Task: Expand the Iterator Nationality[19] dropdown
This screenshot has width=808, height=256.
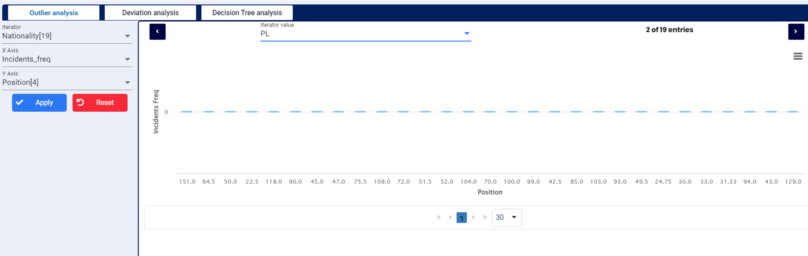Action: click(67, 36)
